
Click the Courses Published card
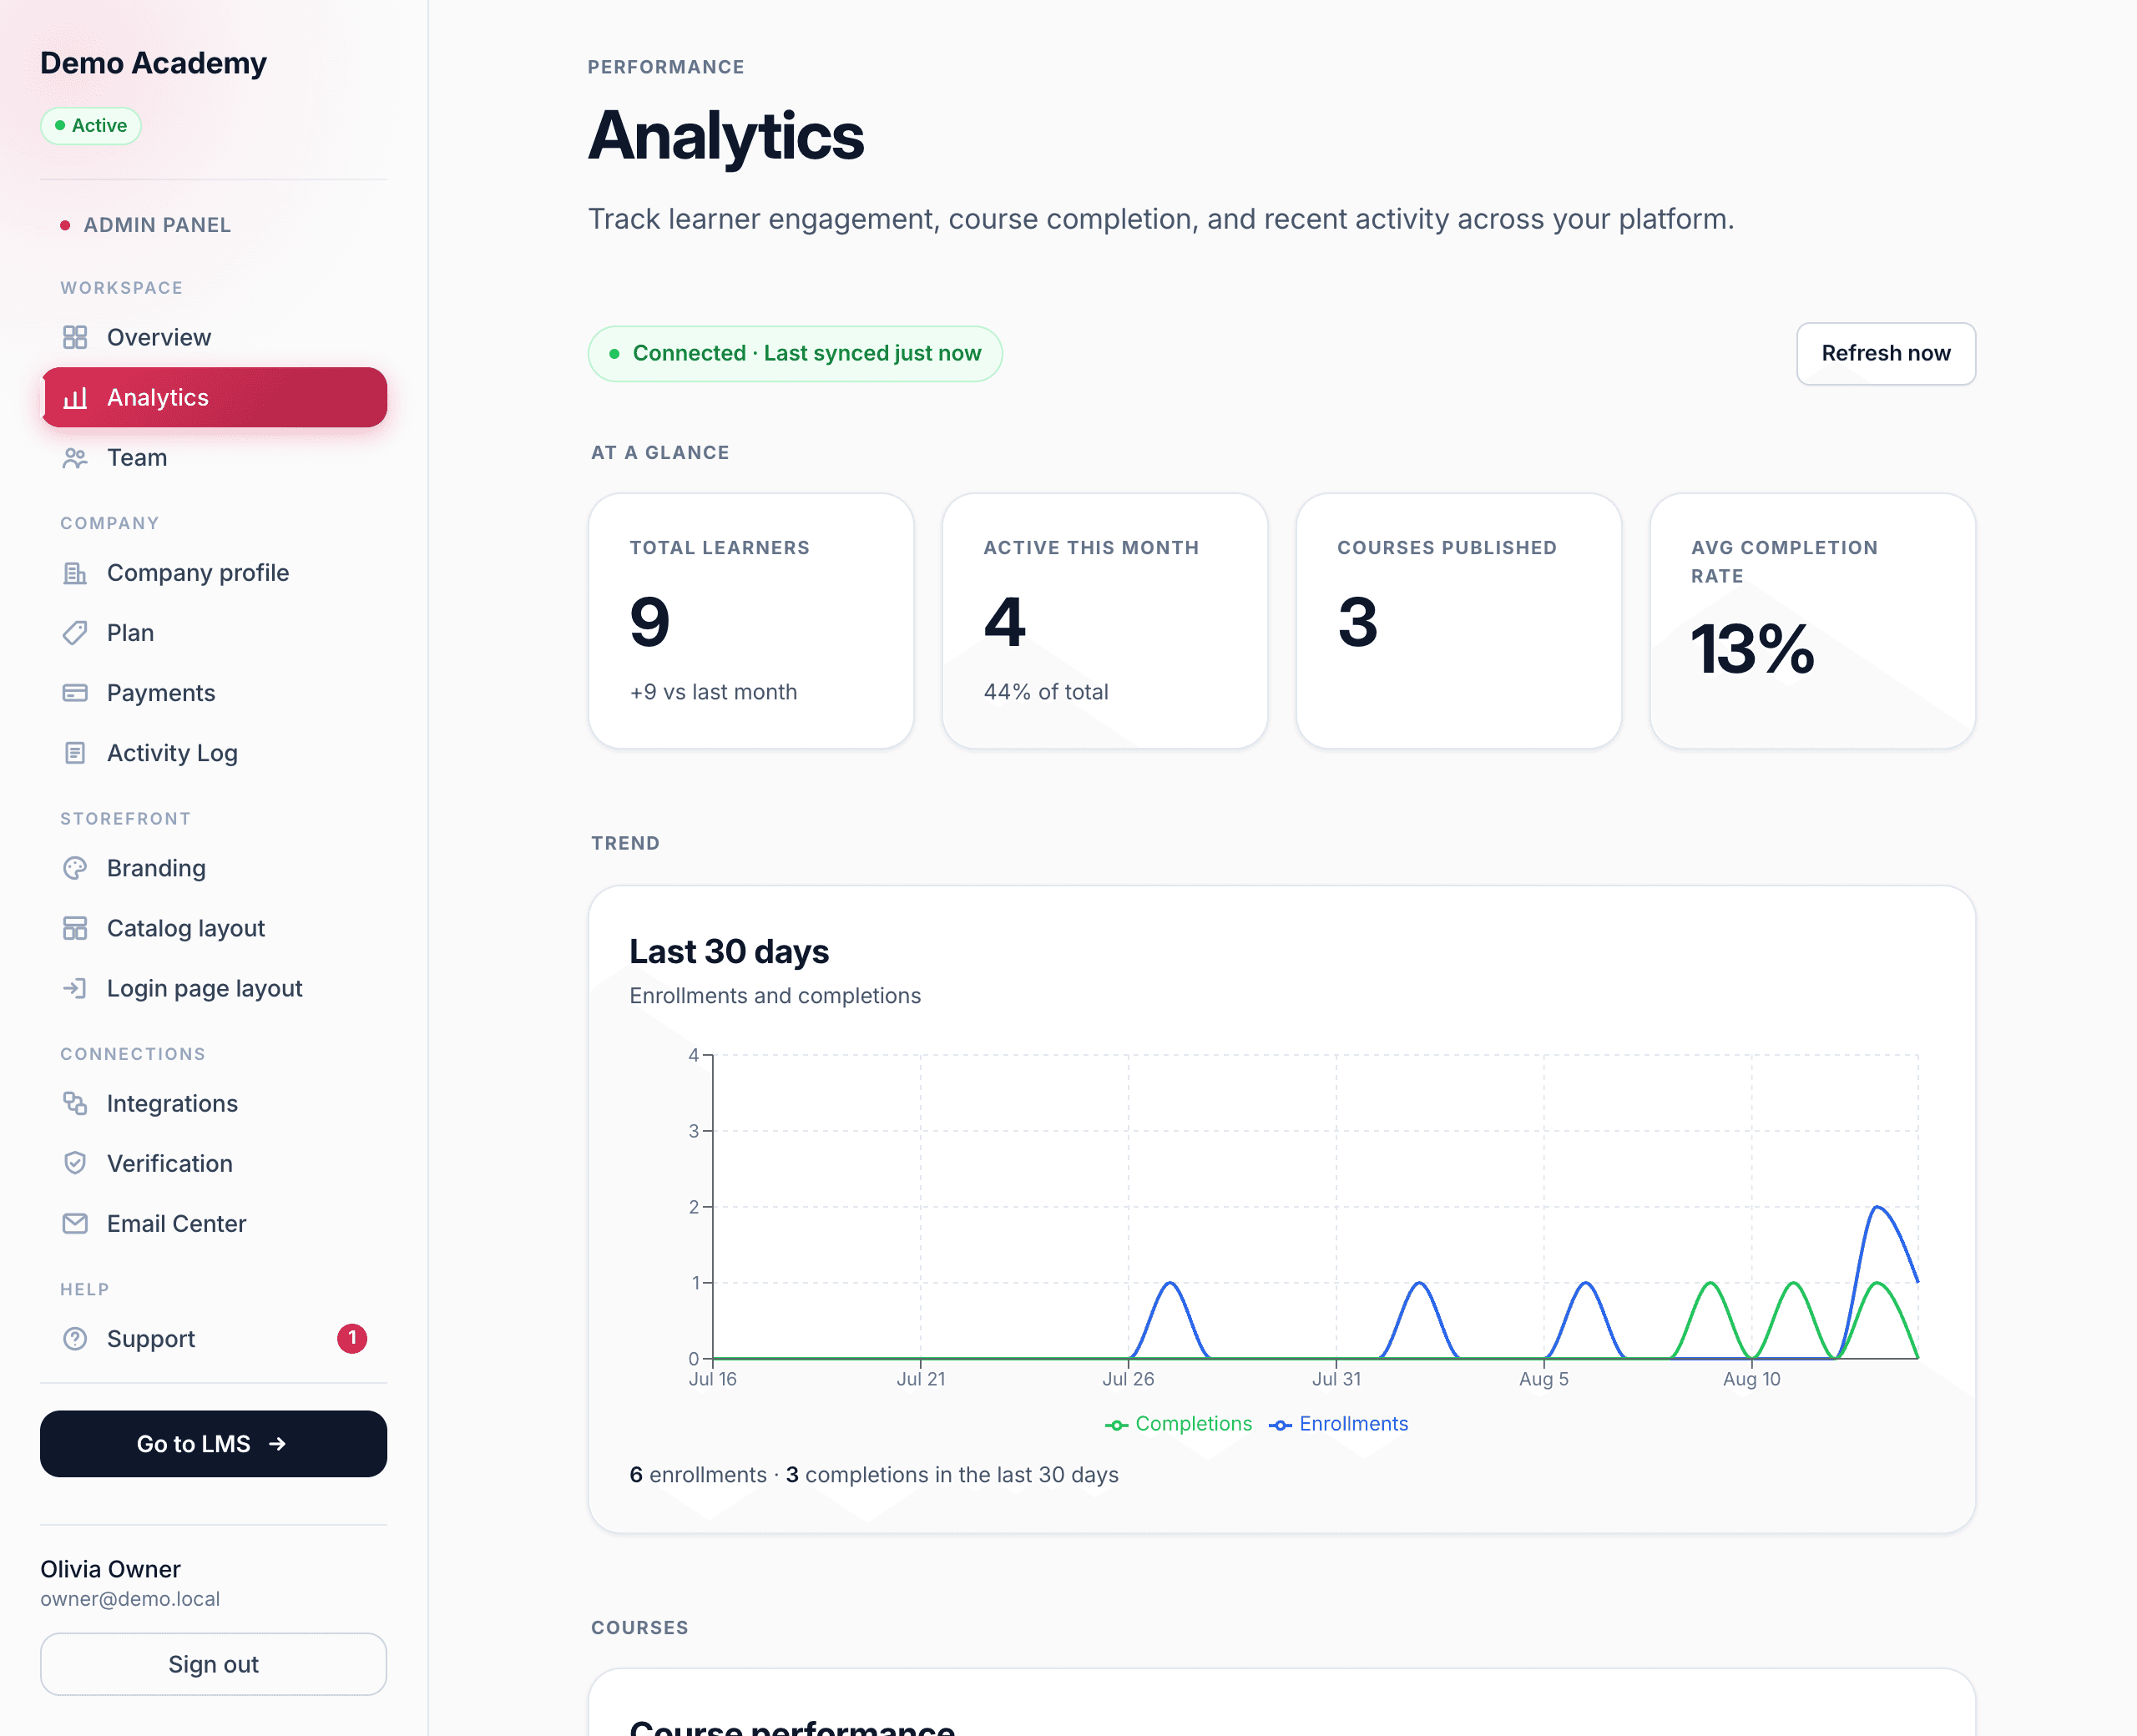[1459, 621]
